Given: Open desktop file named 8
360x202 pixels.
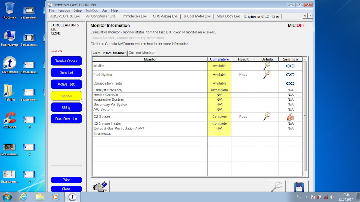Looking at the screenshot, I should point(29,177).
